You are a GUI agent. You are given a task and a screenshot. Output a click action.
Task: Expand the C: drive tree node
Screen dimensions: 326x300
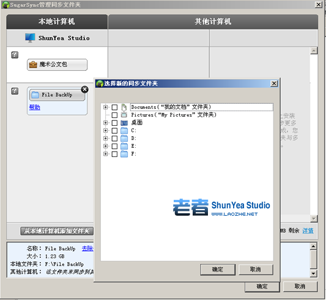click(x=106, y=131)
